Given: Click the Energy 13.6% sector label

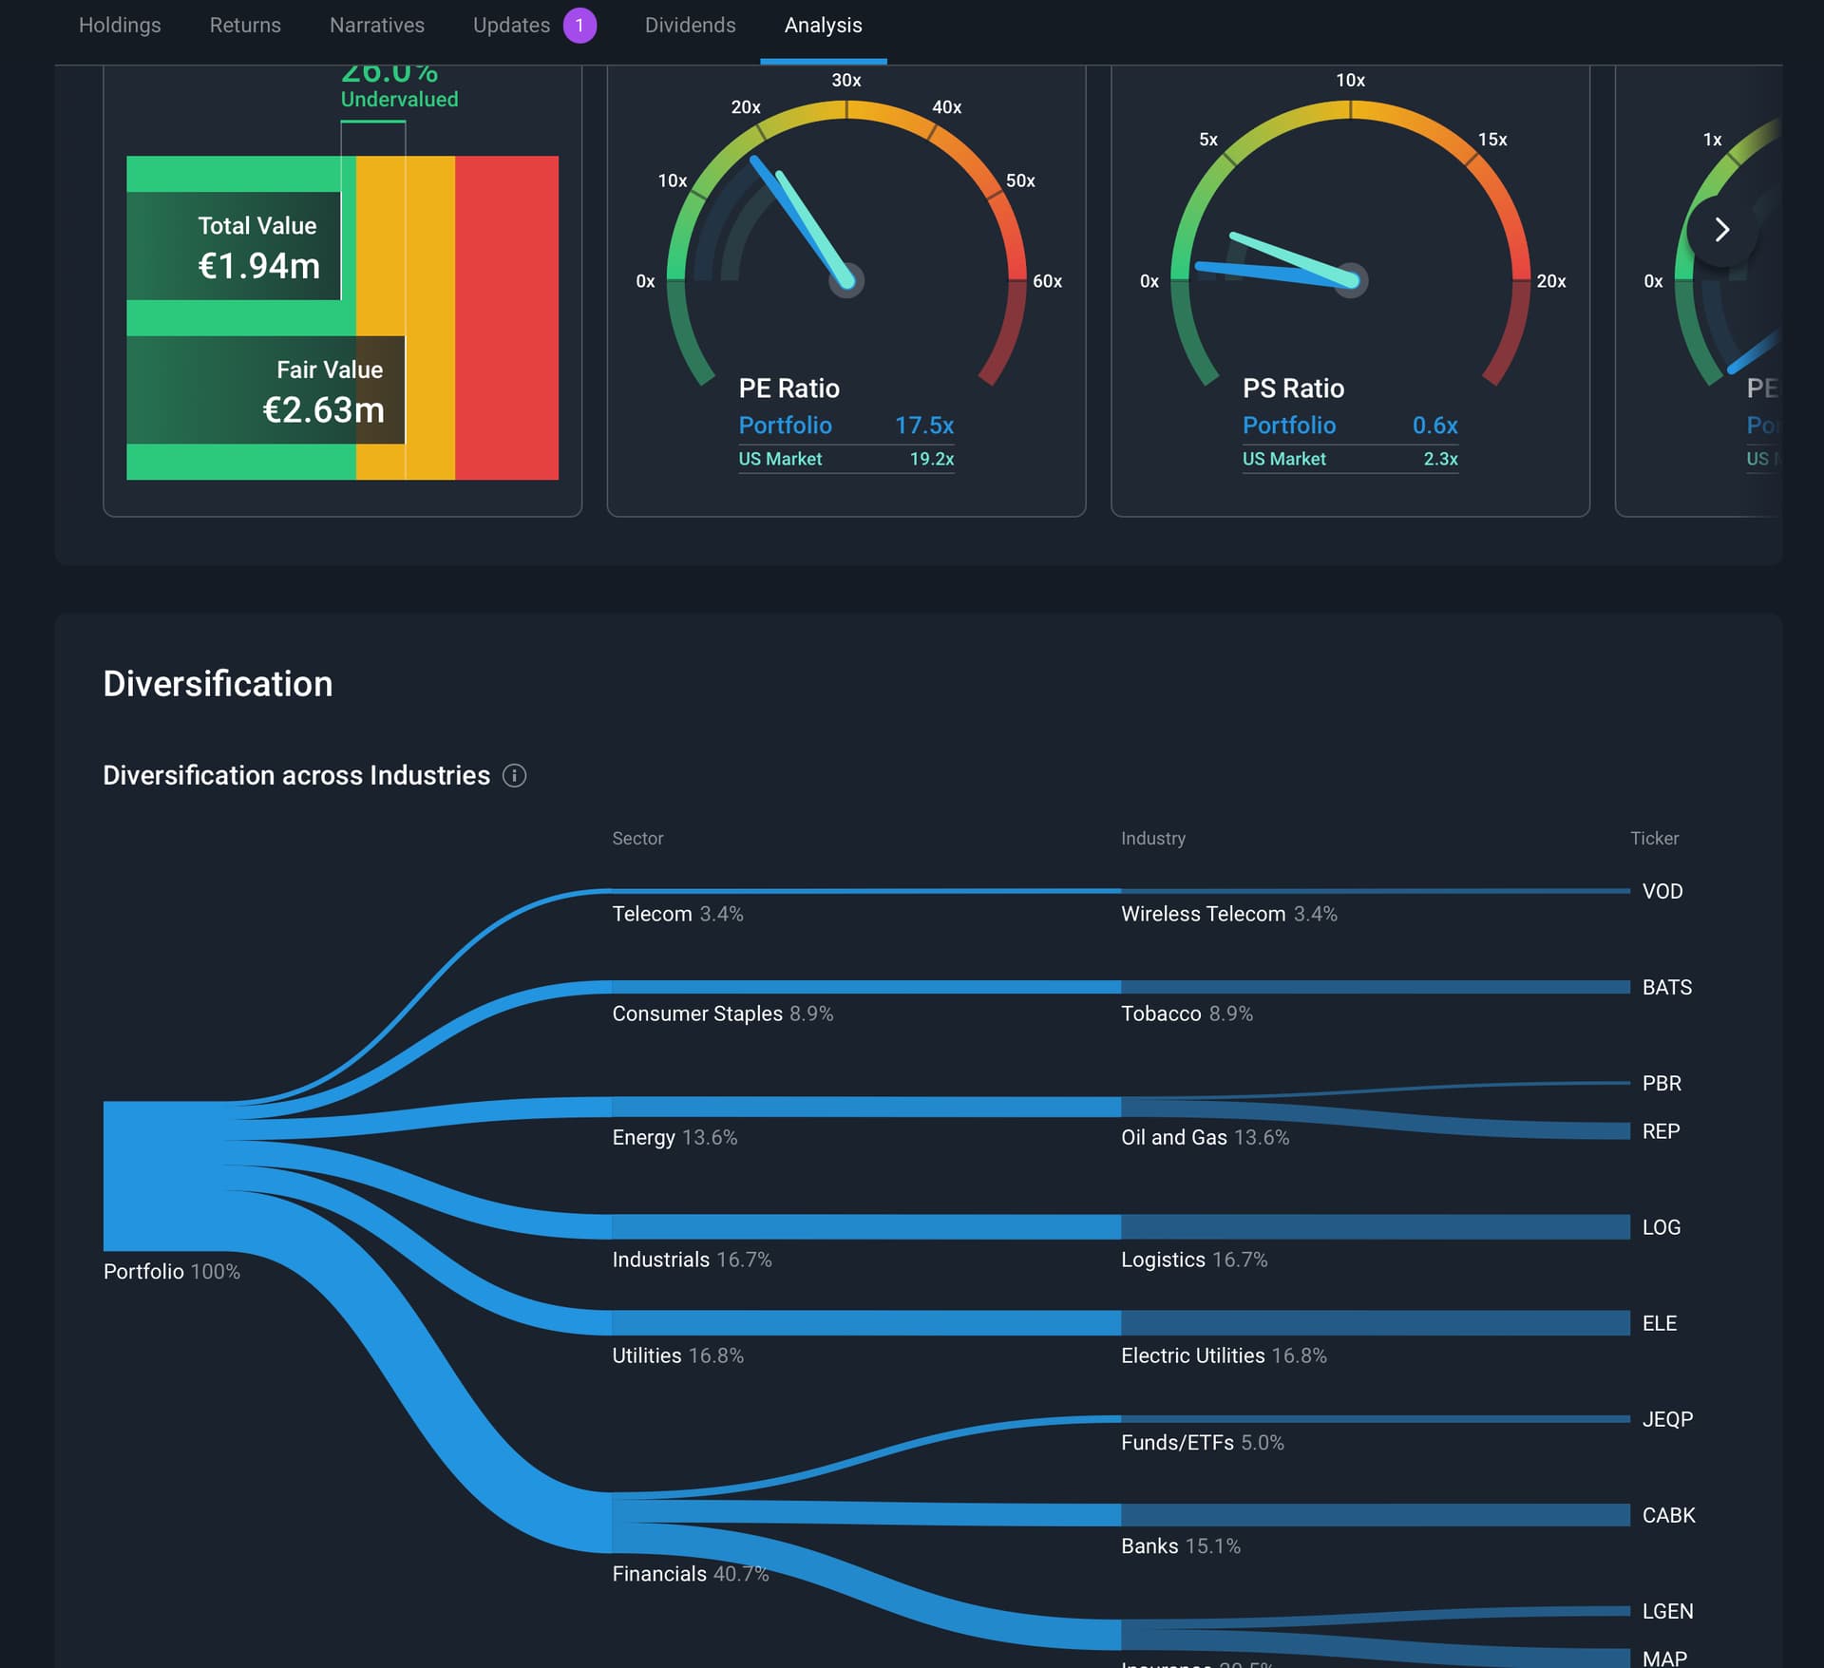Looking at the screenshot, I should [x=674, y=1138].
